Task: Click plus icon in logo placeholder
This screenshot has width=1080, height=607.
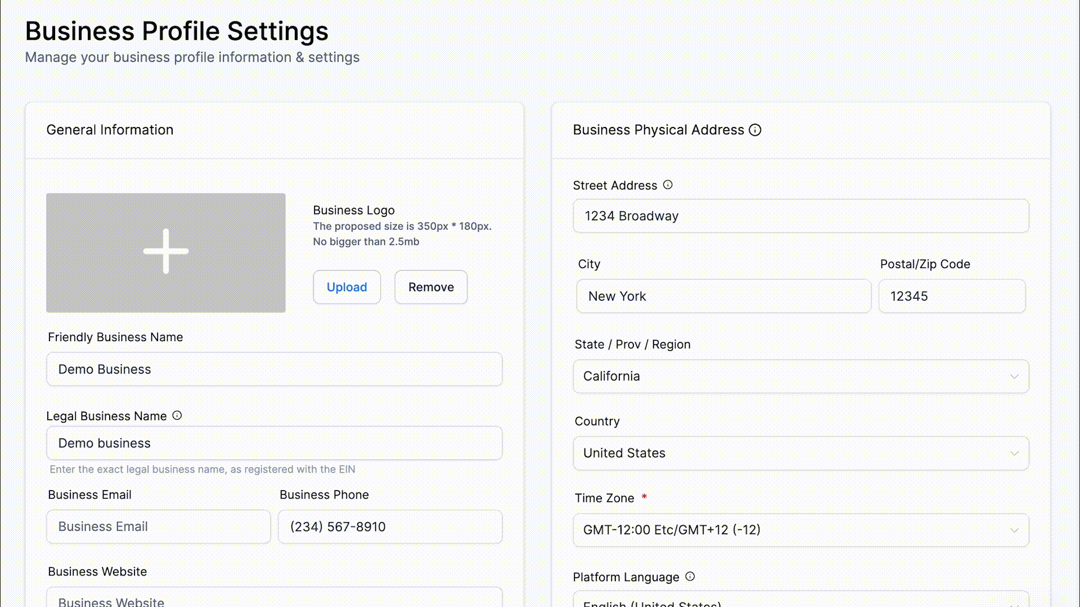Action: click(166, 251)
